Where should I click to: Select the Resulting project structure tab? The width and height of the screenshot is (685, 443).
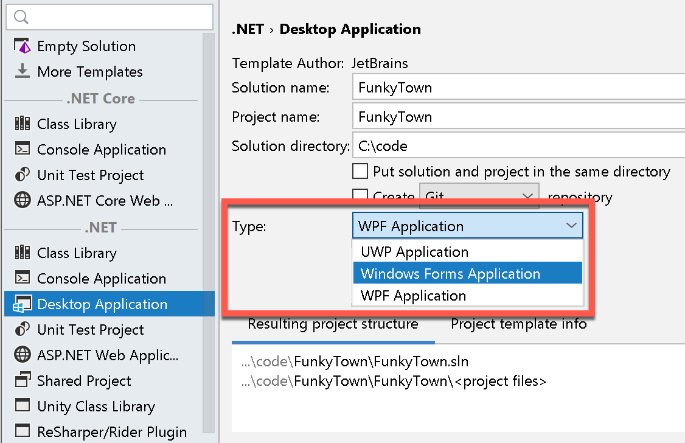coord(333,324)
